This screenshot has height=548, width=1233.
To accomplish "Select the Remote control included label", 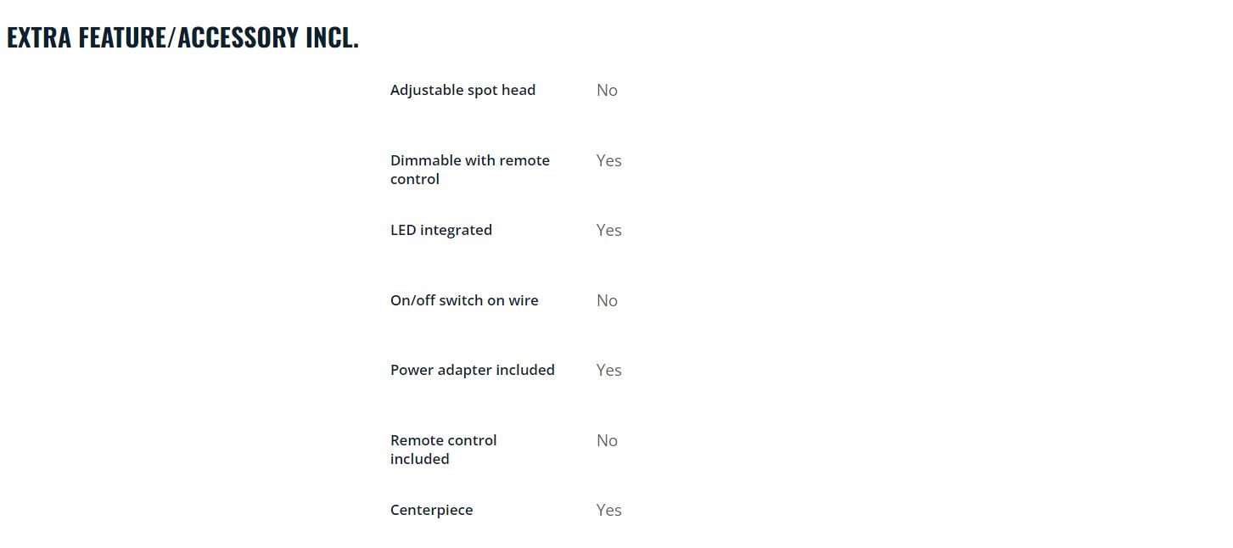I will (444, 450).
